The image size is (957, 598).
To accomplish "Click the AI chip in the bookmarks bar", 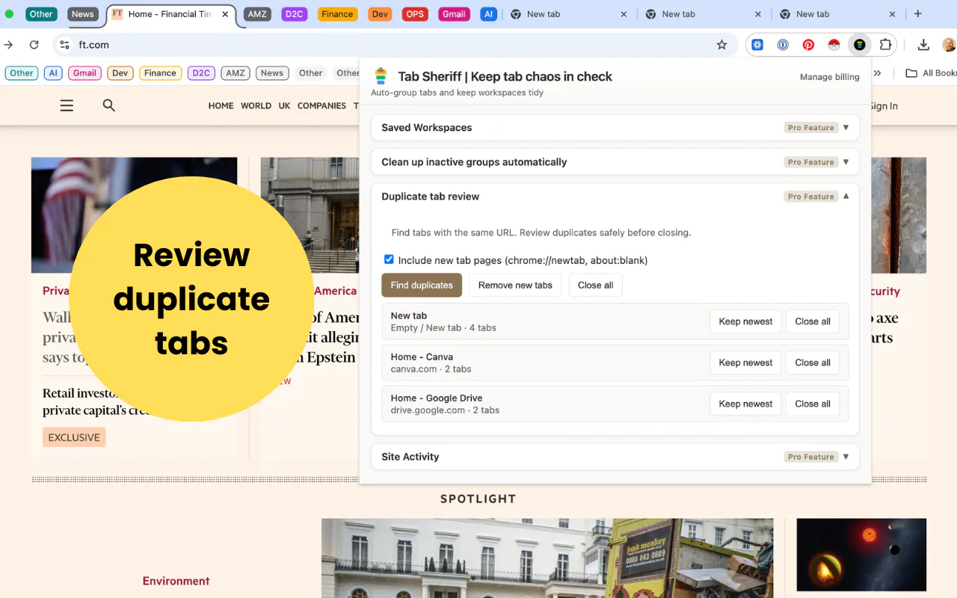I will pos(52,73).
